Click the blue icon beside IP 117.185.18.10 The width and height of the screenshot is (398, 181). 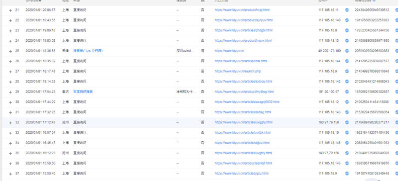click(347, 132)
